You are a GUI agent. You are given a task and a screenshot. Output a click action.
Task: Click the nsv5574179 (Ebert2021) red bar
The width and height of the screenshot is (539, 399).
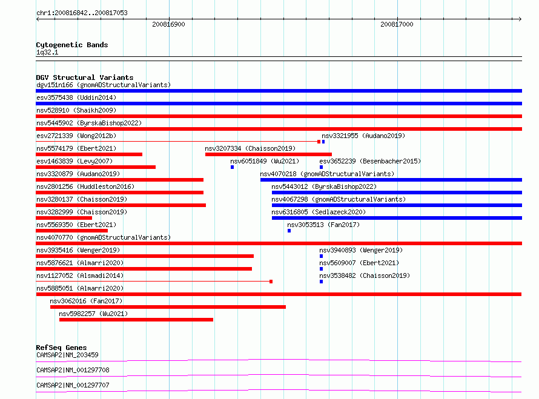tap(89, 154)
